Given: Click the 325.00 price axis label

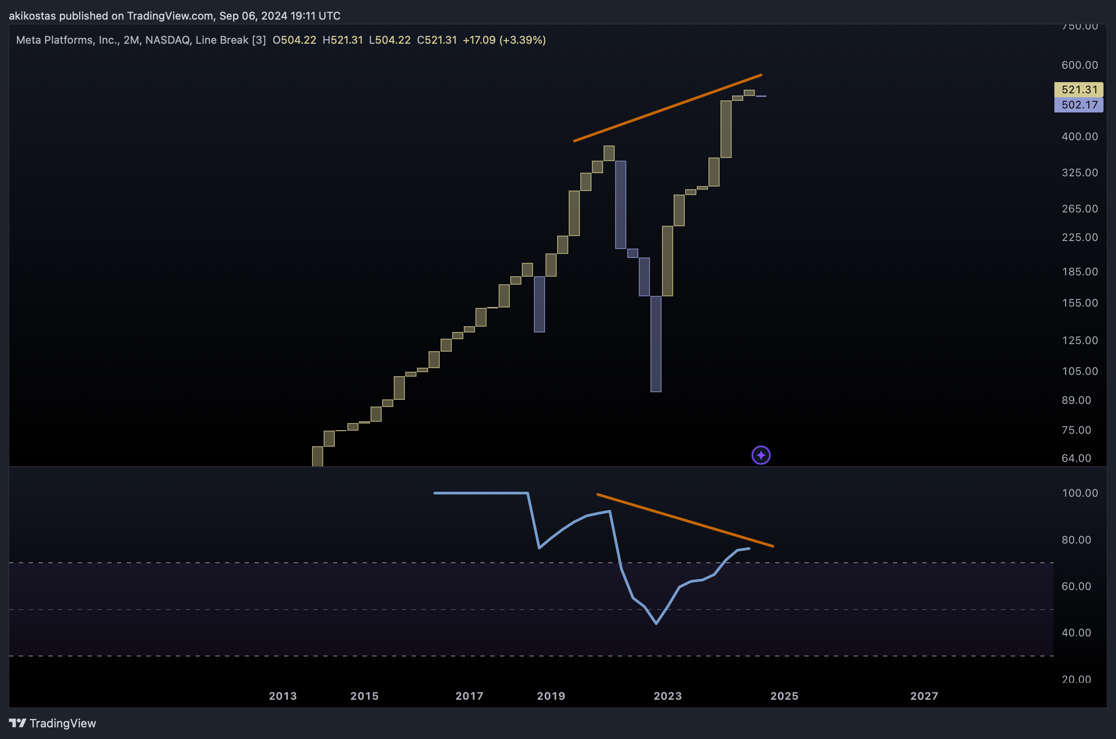Looking at the screenshot, I should pos(1080,173).
